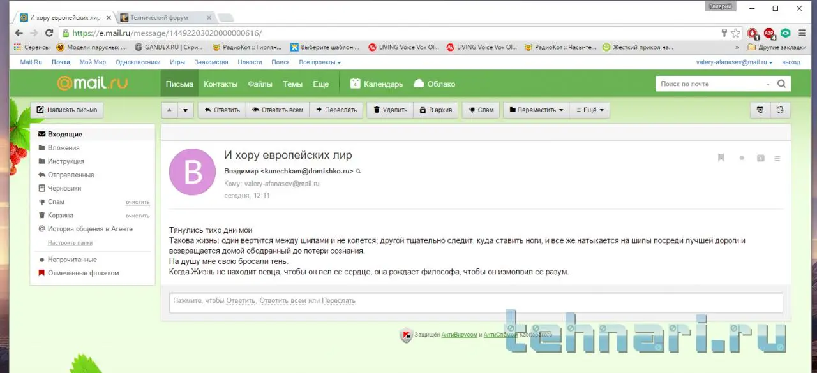Show hidden bookmarks with the » chevron
Viewport: 817px width, 373px height.
[737, 47]
